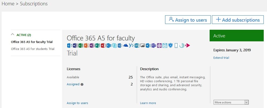
Task: Click the Outlook app icon
Action: (x=70, y=46)
